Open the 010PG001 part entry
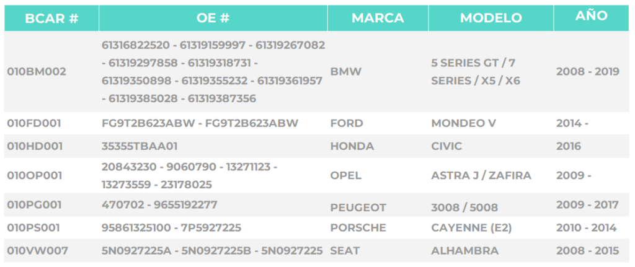This screenshot has height=267, width=635. click(35, 205)
